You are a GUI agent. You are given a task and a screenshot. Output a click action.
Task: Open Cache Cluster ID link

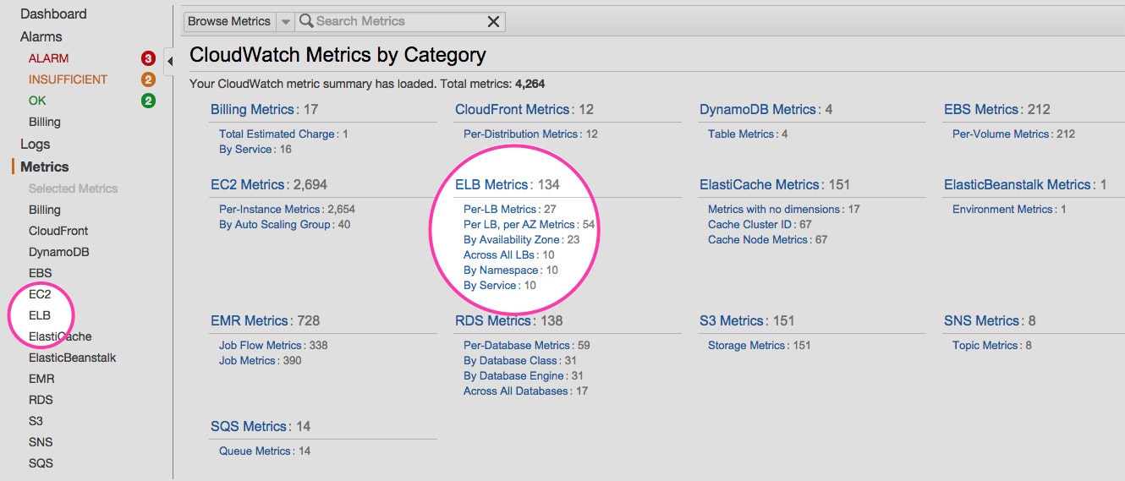(749, 224)
